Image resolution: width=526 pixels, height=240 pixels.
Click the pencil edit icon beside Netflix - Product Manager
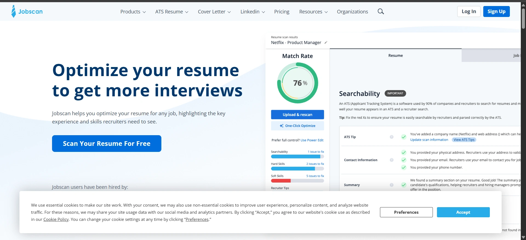click(326, 42)
